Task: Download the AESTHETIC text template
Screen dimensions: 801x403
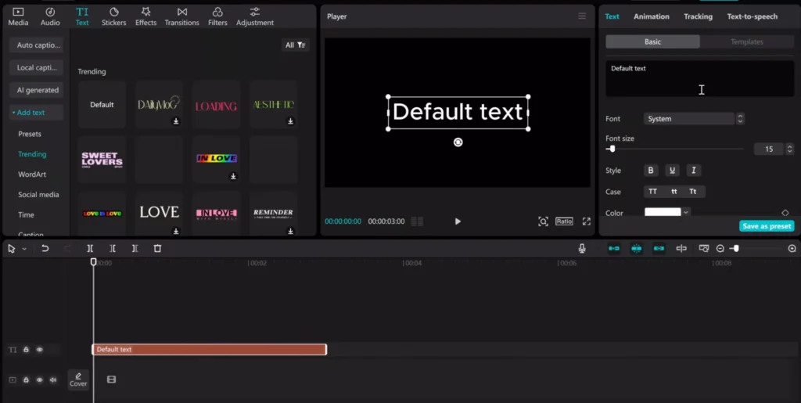Action: pos(290,121)
